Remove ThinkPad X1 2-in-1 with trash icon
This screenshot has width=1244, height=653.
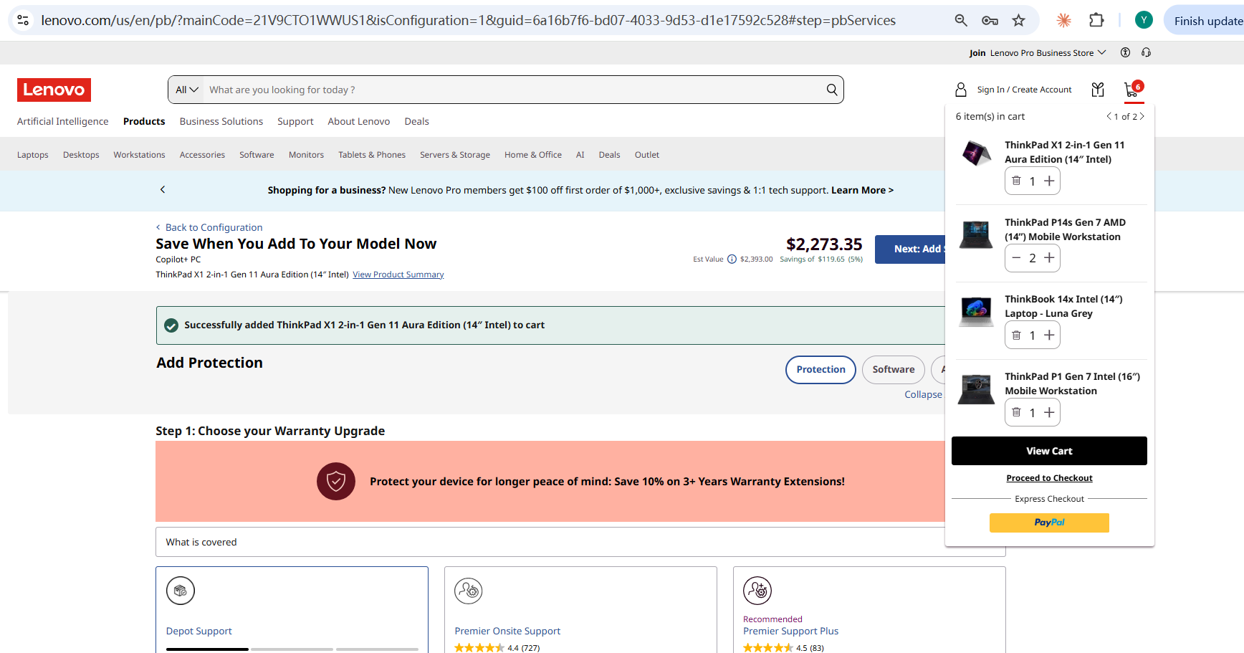click(x=1016, y=181)
